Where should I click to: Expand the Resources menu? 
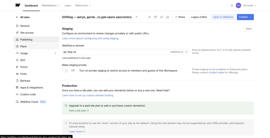[x=83, y=5]
